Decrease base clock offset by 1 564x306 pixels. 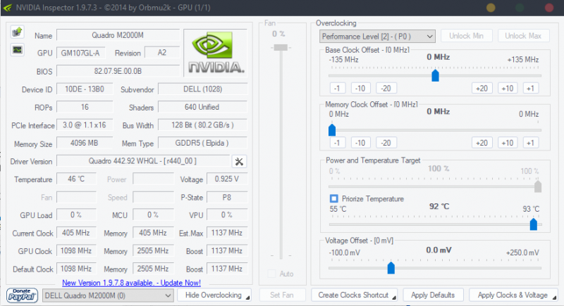point(337,88)
